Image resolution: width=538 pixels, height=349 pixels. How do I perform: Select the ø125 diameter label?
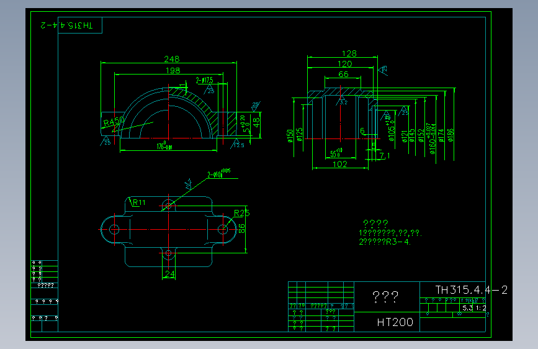(300, 135)
